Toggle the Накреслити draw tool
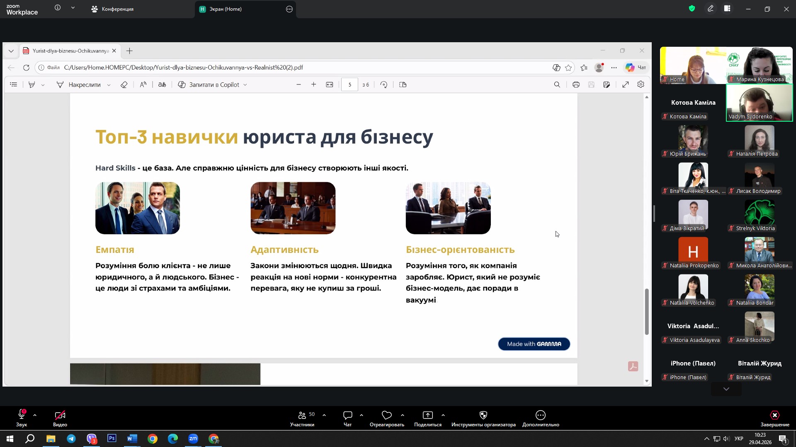 tap(79, 84)
